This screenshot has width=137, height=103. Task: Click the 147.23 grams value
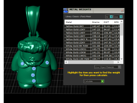(96, 29)
